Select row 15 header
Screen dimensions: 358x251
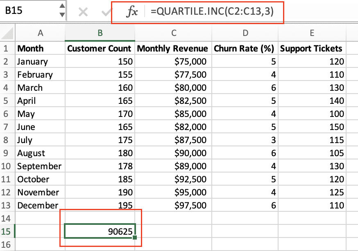[x=7, y=231]
